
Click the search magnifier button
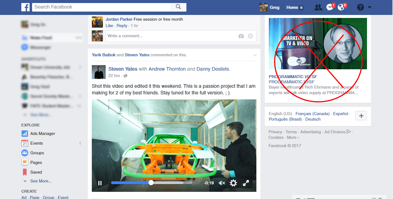point(178,7)
